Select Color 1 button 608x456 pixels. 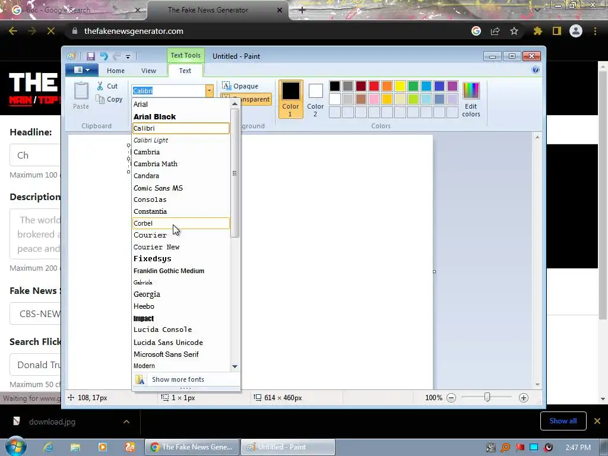coord(290,99)
